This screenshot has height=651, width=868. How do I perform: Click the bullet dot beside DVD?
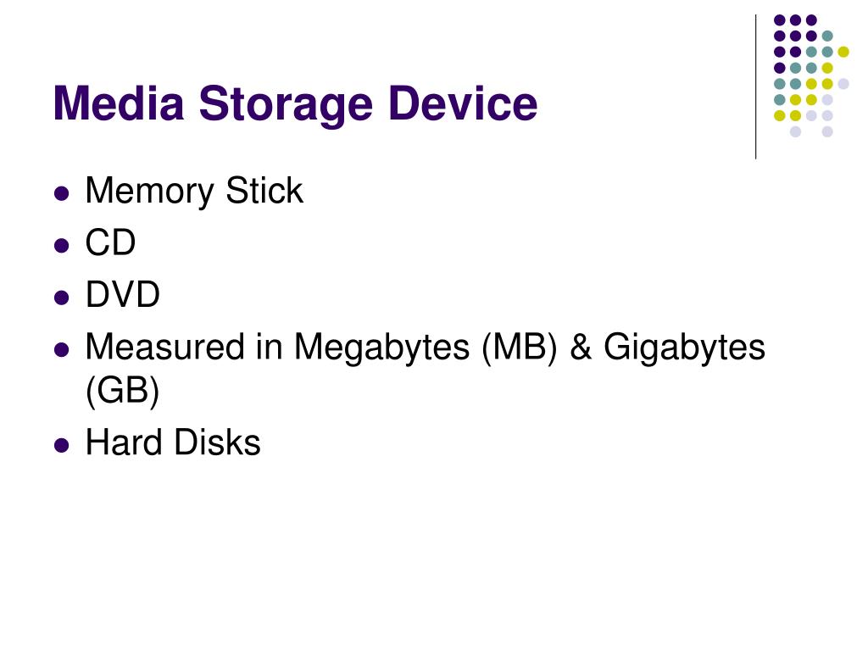(x=62, y=298)
